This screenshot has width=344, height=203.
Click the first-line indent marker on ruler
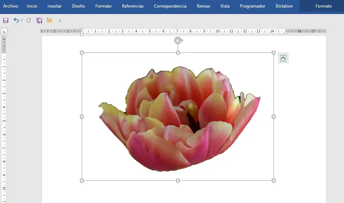82,29
